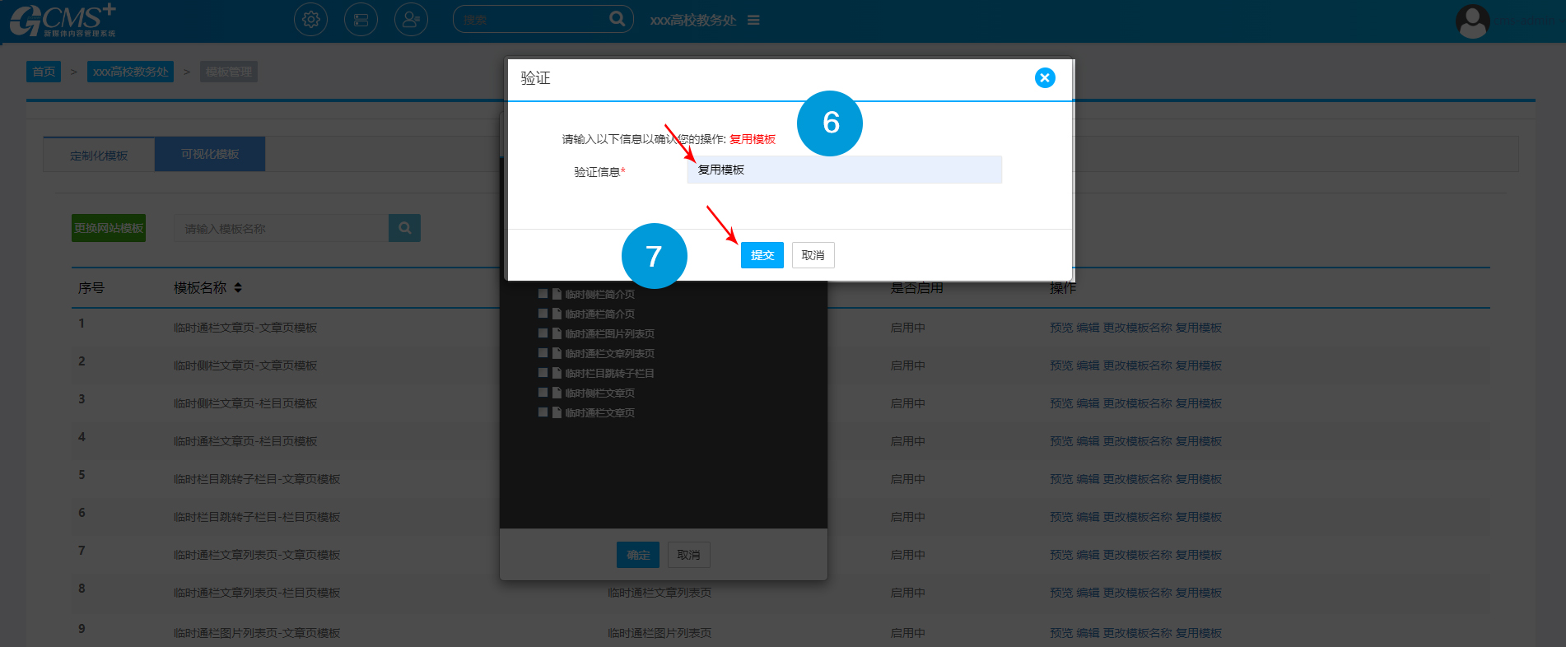1566x647 pixels.
Task: Click 取消 in the 验证 dialog
Action: point(813,255)
